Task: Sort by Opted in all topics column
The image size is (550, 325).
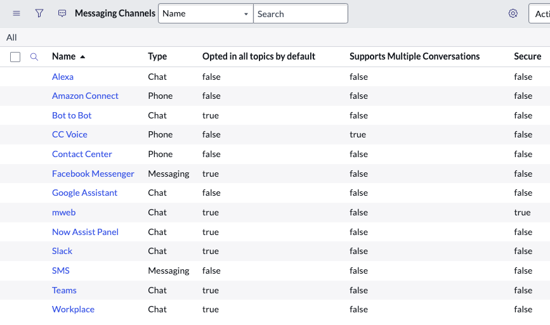Action: tap(259, 56)
